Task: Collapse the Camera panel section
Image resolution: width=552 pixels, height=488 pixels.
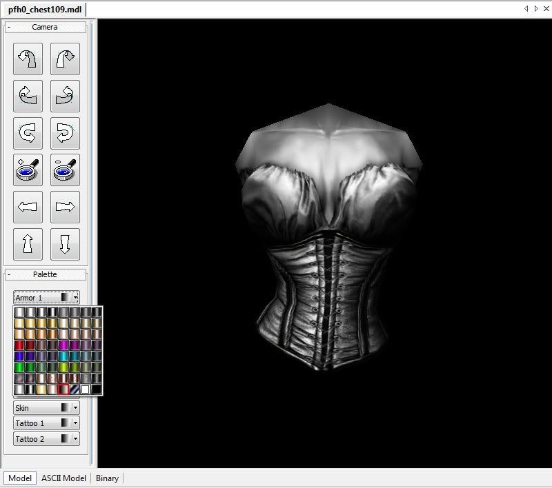Action: 9,28
